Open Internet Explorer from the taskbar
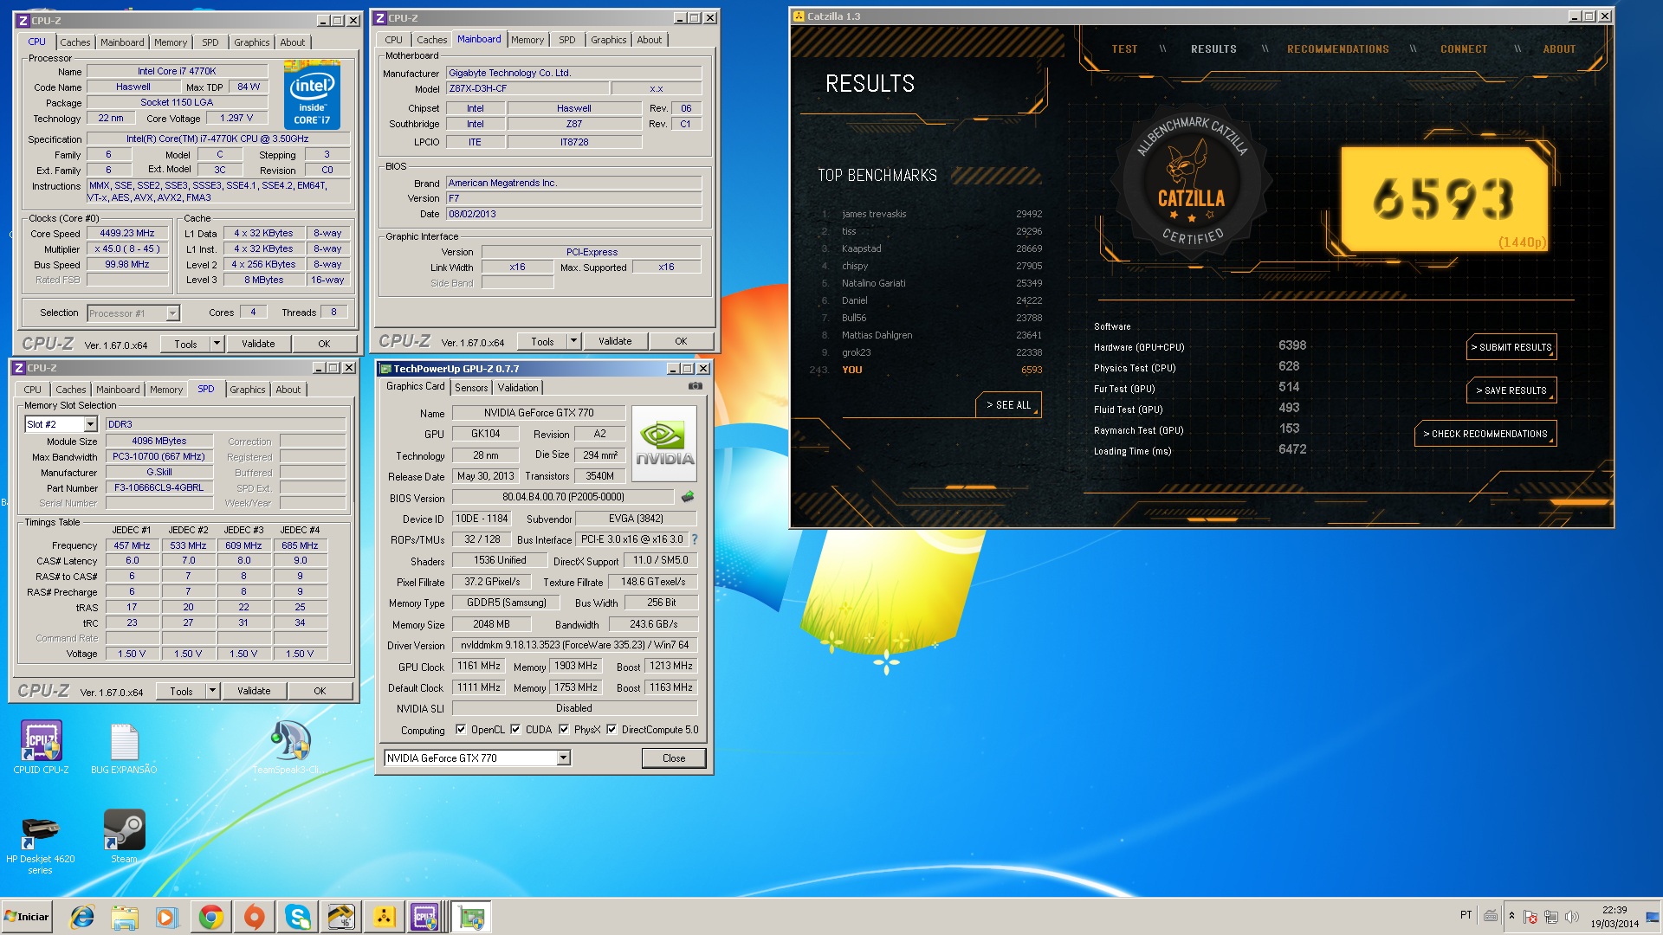Viewport: 1663px width, 935px height. pyautogui.click(x=82, y=917)
